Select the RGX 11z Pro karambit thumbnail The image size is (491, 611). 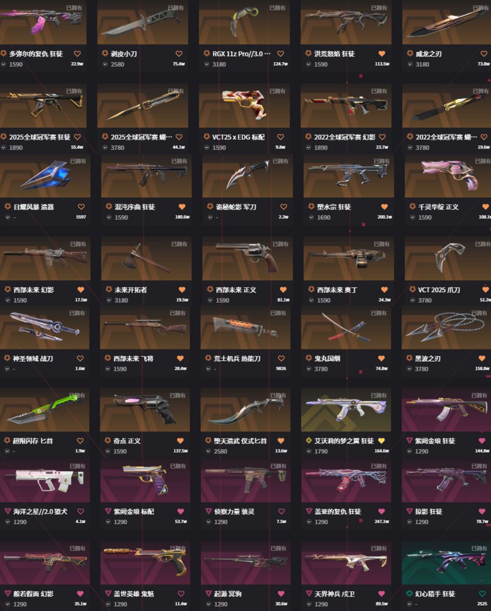pos(245,22)
